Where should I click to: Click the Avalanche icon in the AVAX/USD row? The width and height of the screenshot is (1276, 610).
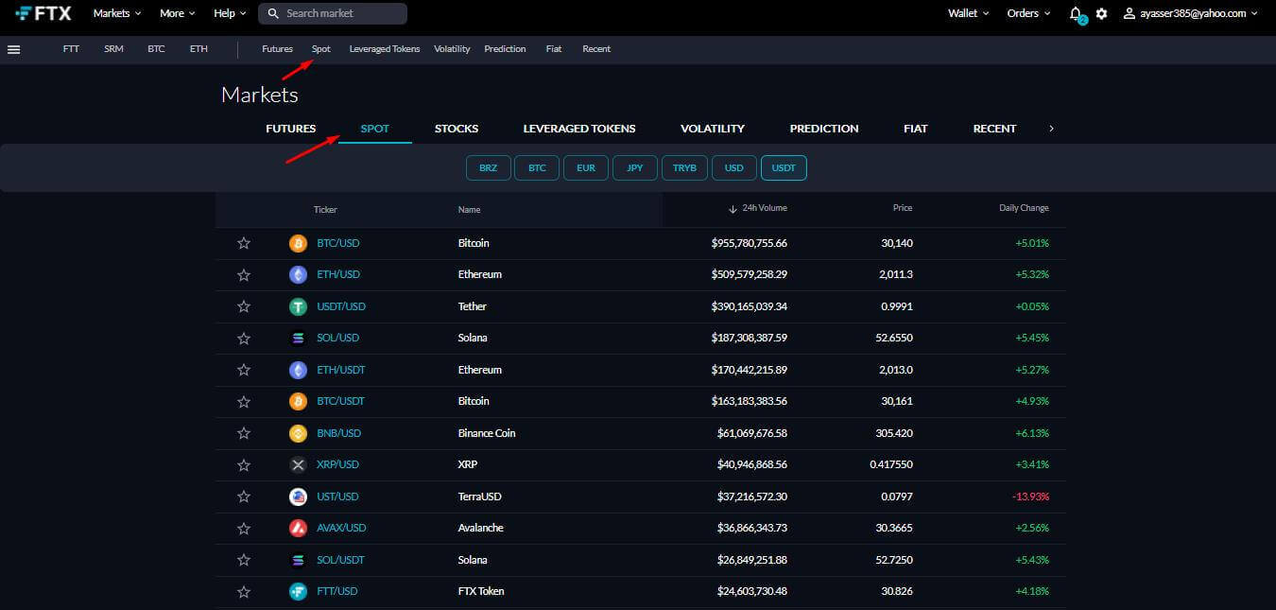(298, 528)
